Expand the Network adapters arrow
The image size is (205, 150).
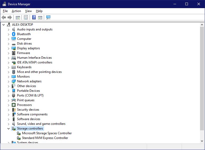pyautogui.click(x=8, y=82)
